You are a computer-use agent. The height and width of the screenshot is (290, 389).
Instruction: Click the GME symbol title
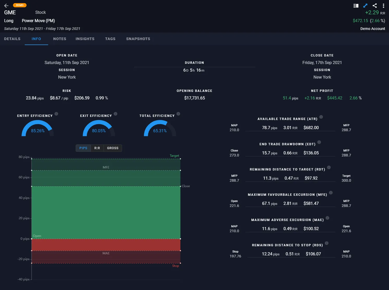coord(10,12)
